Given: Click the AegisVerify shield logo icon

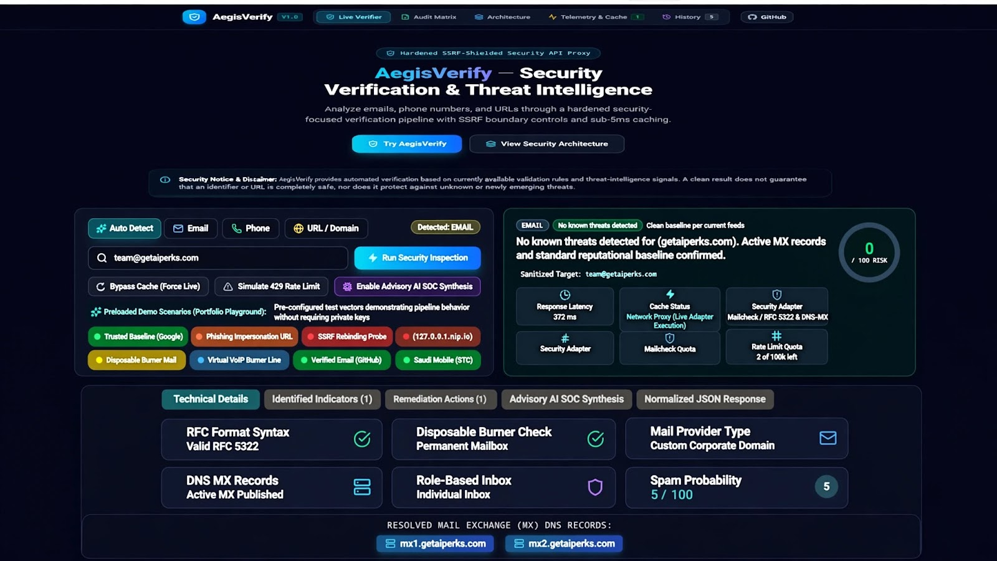Looking at the screenshot, I should tap(194, 17).
